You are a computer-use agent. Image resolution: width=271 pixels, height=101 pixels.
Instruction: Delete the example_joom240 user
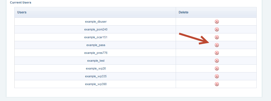pyautogui.click(x=217, y=29)
